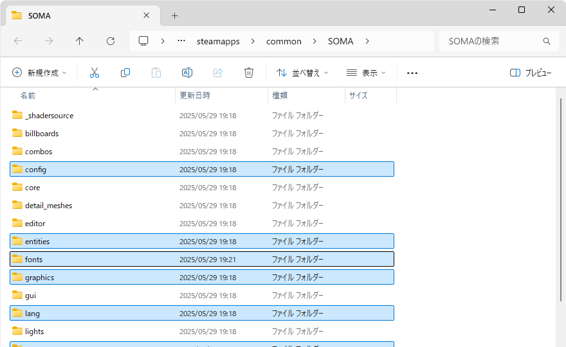Select the entities folder name

[37, 242]
